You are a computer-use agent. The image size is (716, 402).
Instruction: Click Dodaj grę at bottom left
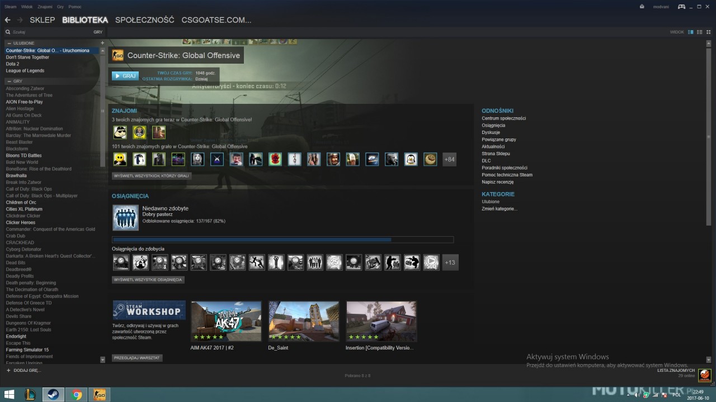pyautogui.click(x=23, y=370)
